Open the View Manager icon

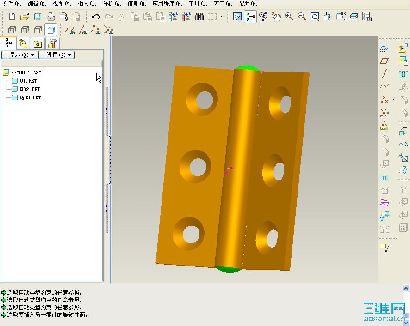[x=367, y=17]
